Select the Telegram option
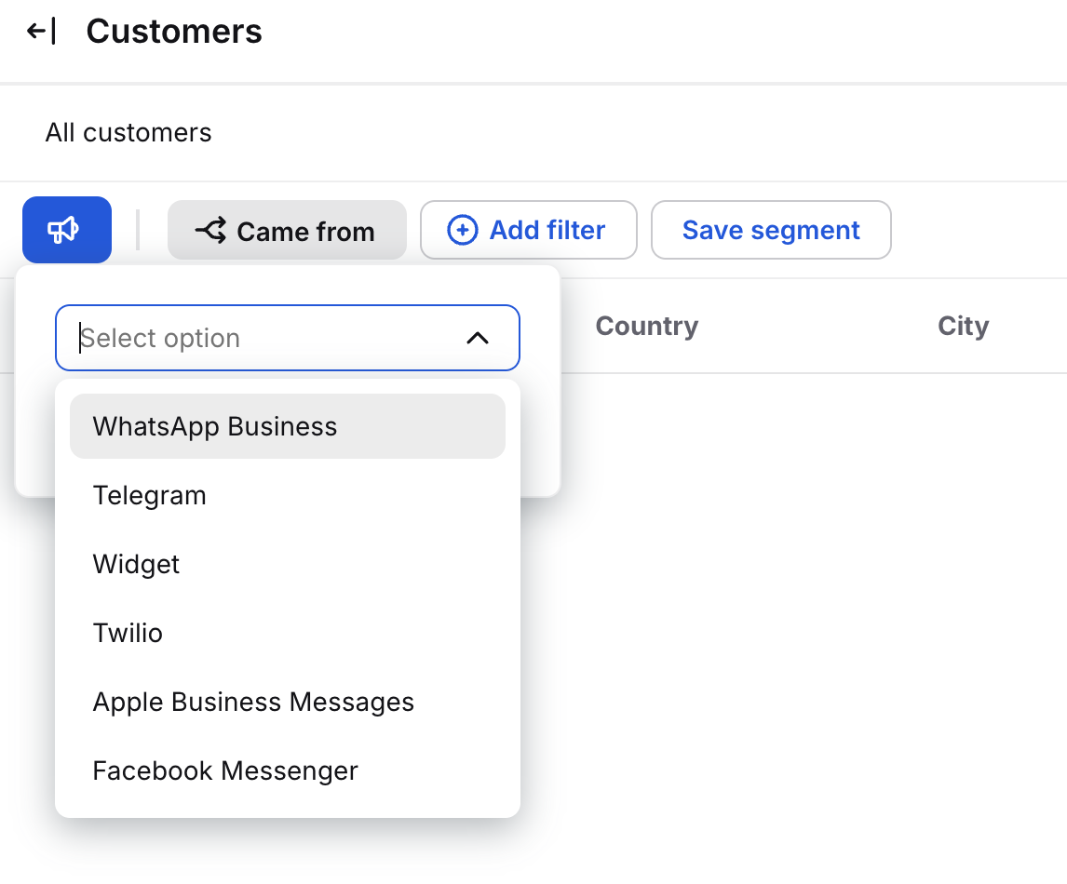Image resolution: width=1067 pixels, height=884 pixels. 150,495
